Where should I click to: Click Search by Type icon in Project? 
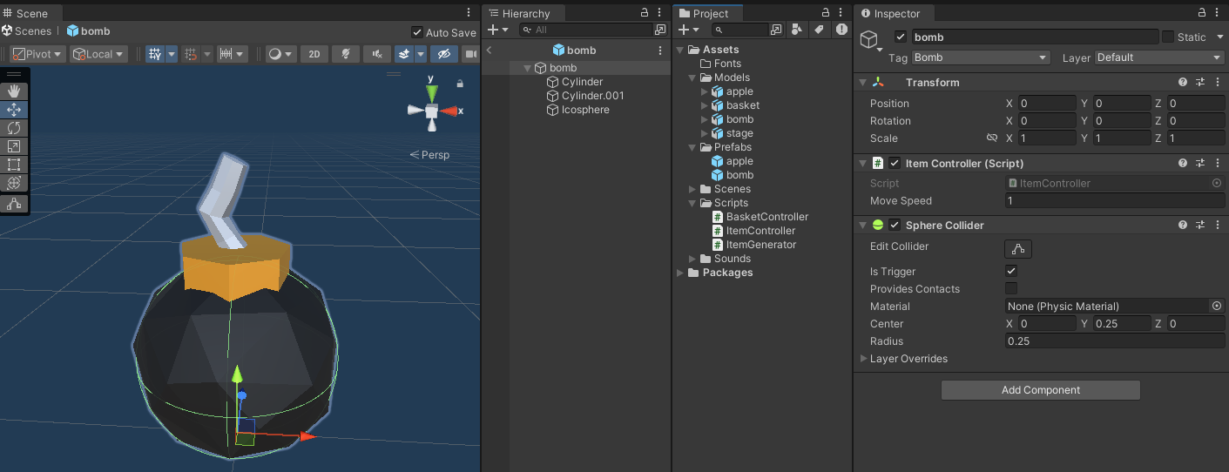[x=797, y=30]
